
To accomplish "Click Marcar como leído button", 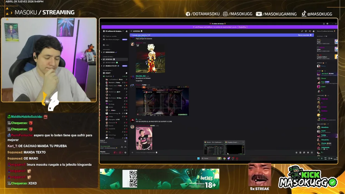I will click(305, 35).
